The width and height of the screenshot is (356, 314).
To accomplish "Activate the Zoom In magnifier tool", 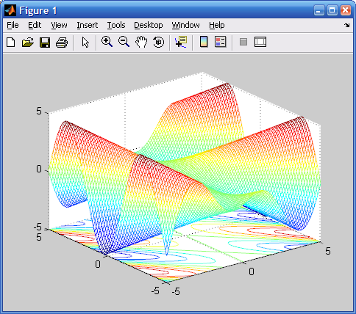I will [x=107, y=42].
